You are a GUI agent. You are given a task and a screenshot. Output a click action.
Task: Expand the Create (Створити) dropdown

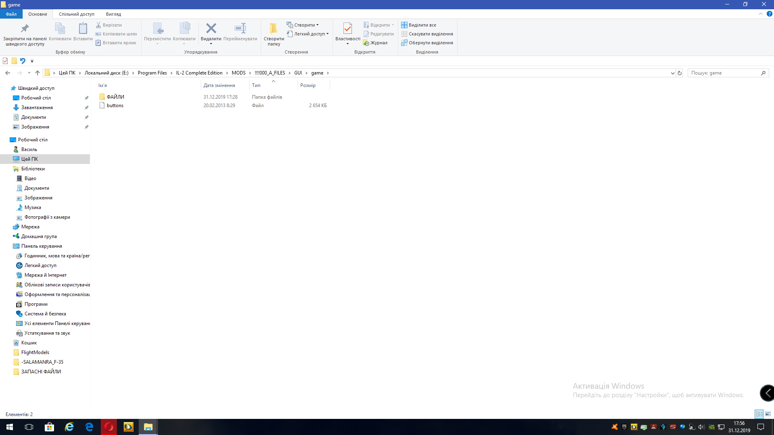coord(318,25)
